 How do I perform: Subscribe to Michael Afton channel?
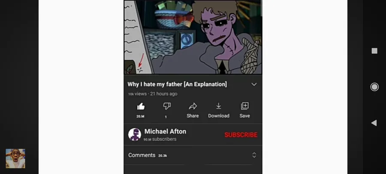(x=241, y=135)
